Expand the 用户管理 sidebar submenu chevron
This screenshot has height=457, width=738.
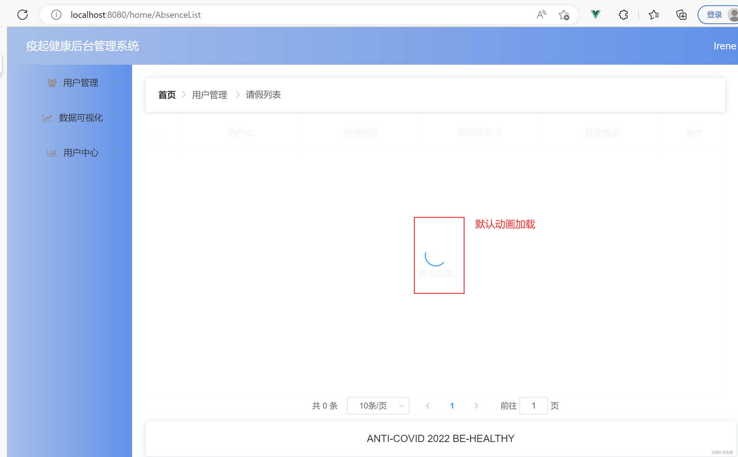pos(115,82)
